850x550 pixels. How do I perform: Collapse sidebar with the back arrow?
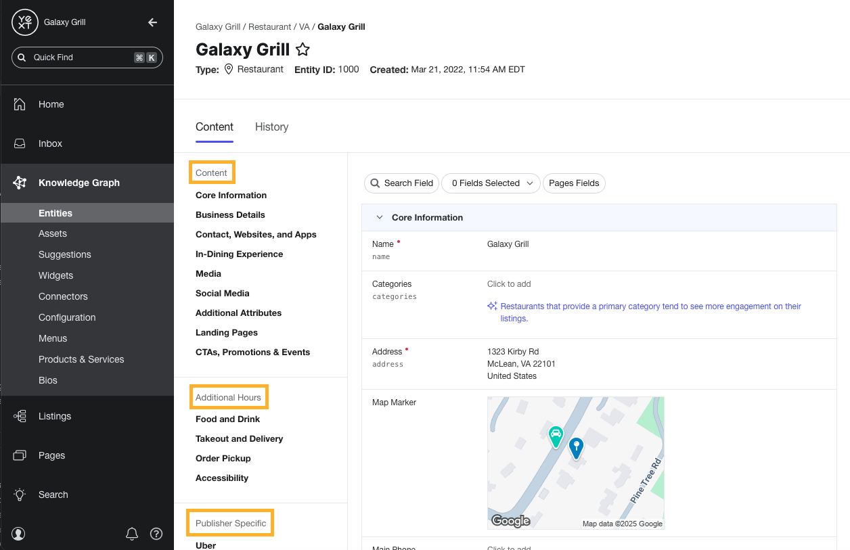(152, 22)
